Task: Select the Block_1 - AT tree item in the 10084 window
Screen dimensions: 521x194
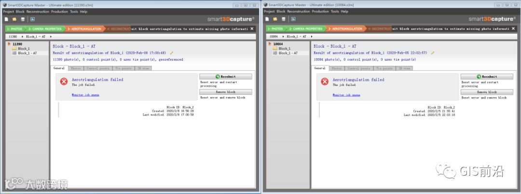Action: pyautogui.click(x=288, y=53)
